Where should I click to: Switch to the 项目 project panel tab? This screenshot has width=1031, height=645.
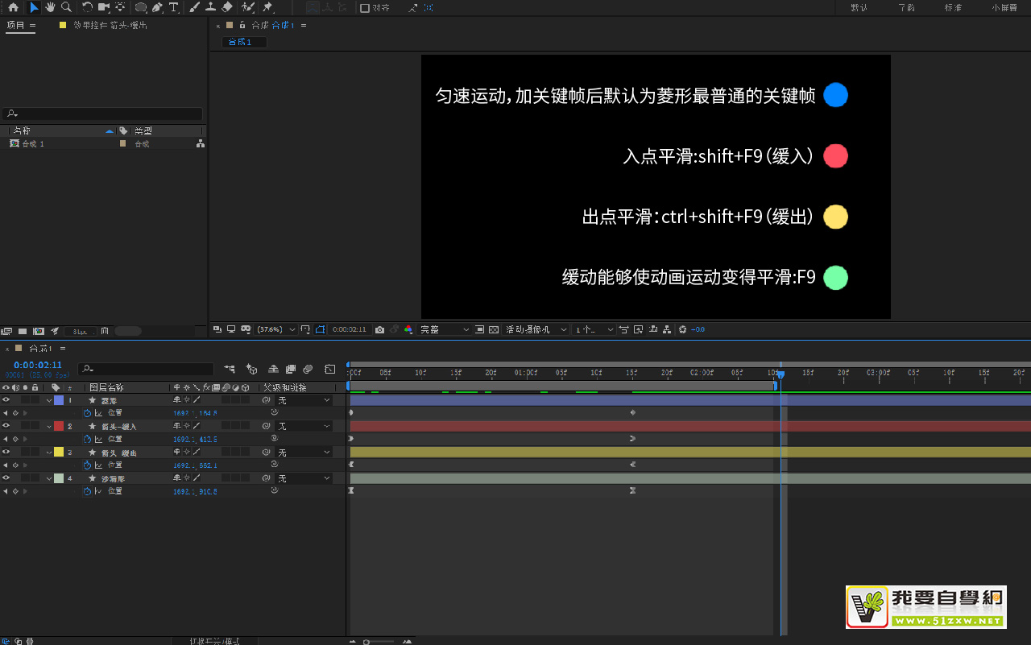pos(16,26)
